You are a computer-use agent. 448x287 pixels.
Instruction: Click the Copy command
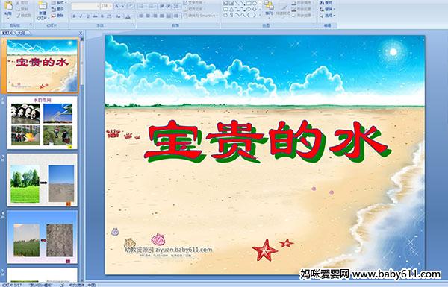click(22, 9)
